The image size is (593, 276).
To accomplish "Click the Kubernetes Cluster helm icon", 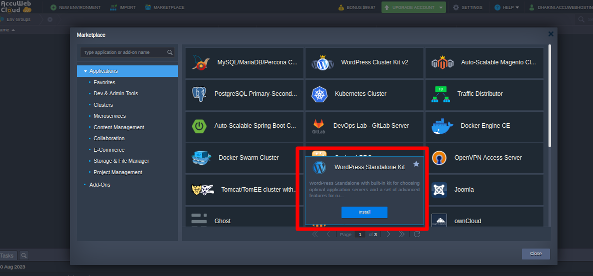I will (x=319, y=94).
